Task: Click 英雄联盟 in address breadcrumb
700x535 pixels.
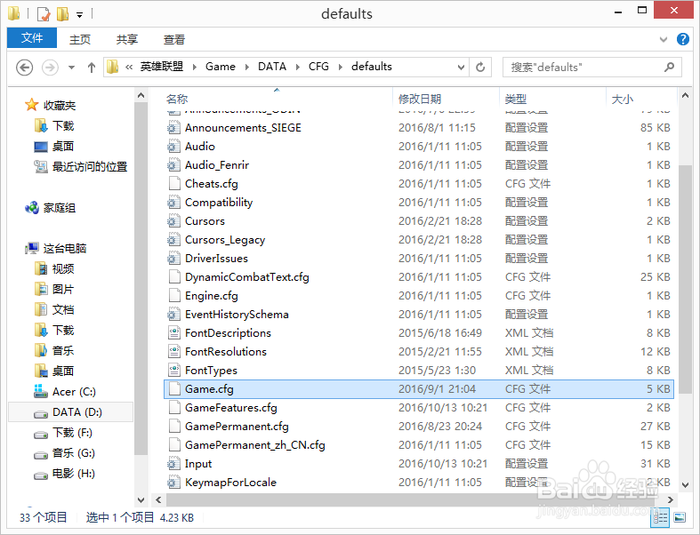Action: pyautogui.click(x=162, y=67)
